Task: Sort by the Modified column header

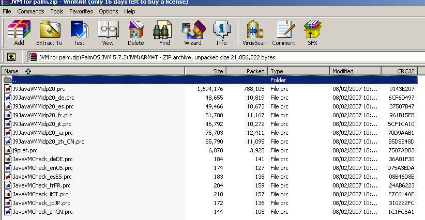Action: (355, 71)
